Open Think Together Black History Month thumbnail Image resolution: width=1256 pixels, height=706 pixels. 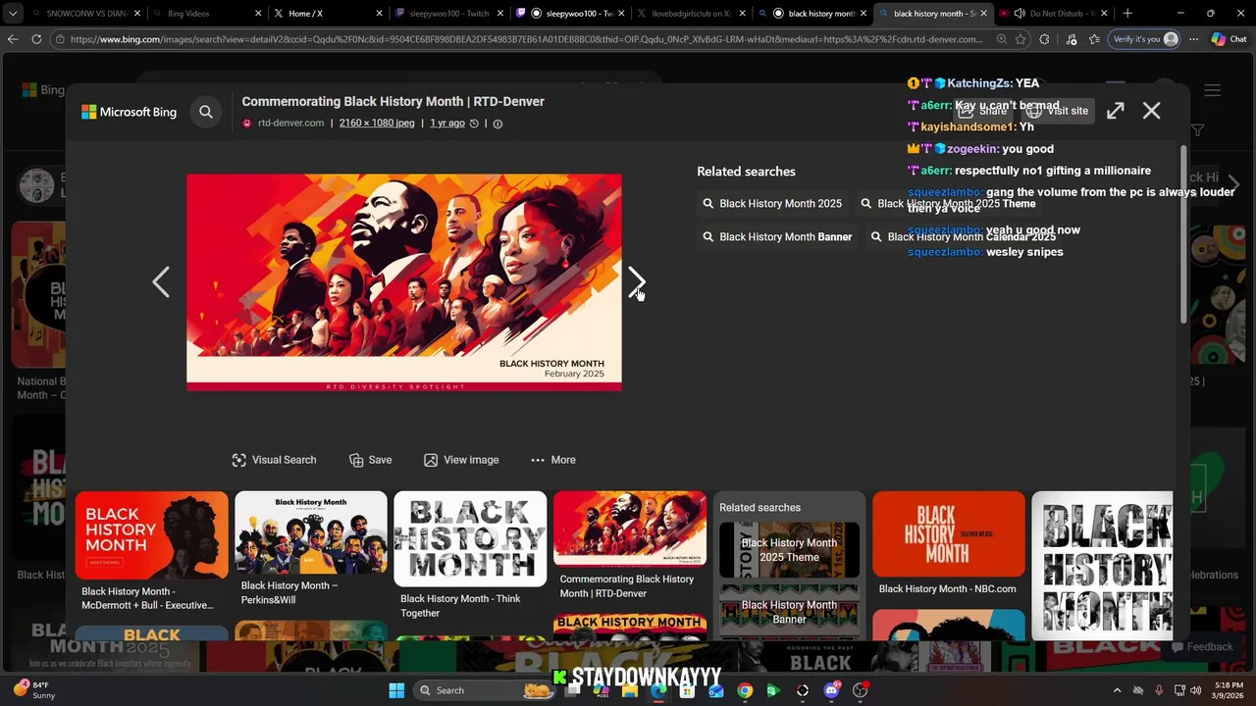tap(470, 538)
